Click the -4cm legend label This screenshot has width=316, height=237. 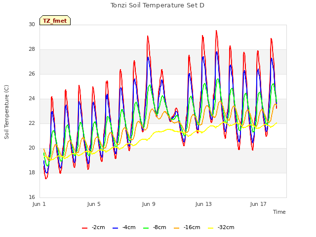129,227
